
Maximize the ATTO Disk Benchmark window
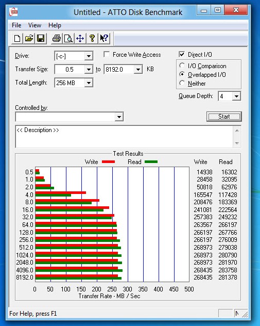(218, 10)
